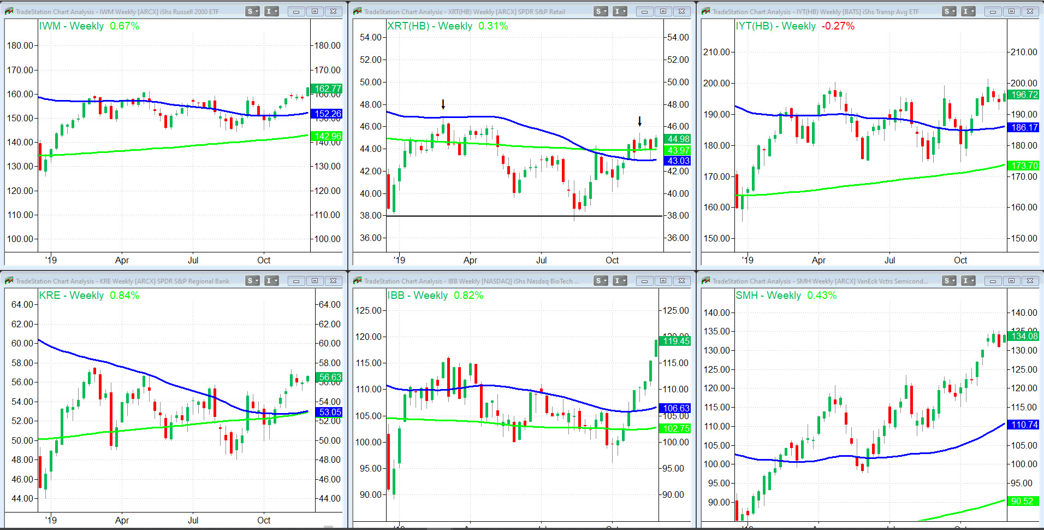Close the IBB Weekly chart window
The height and width of the screenshot is (530, 1044).
tap(681, 281)
